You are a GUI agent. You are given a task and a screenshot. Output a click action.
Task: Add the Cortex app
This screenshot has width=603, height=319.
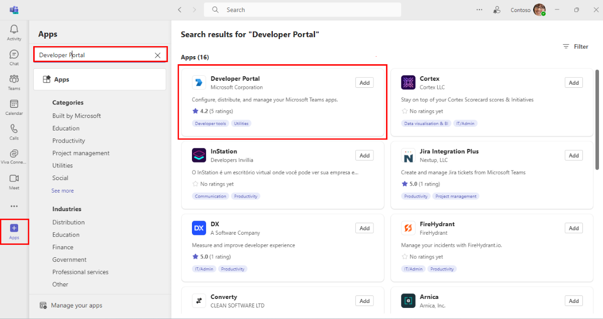(x=573, y=83)
